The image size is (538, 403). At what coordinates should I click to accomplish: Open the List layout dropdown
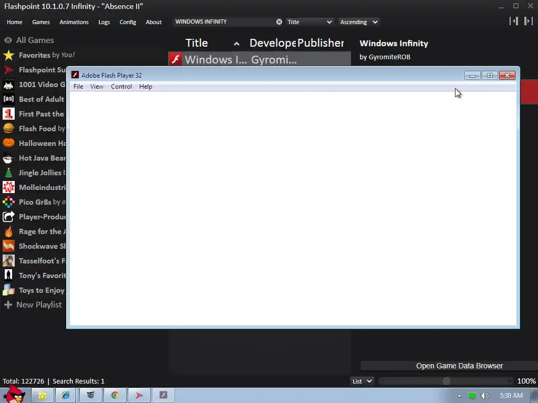tap(362, 381)
